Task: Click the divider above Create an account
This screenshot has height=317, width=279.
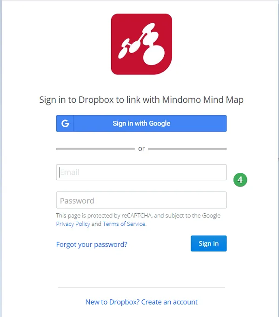Action: coord(141,287)
